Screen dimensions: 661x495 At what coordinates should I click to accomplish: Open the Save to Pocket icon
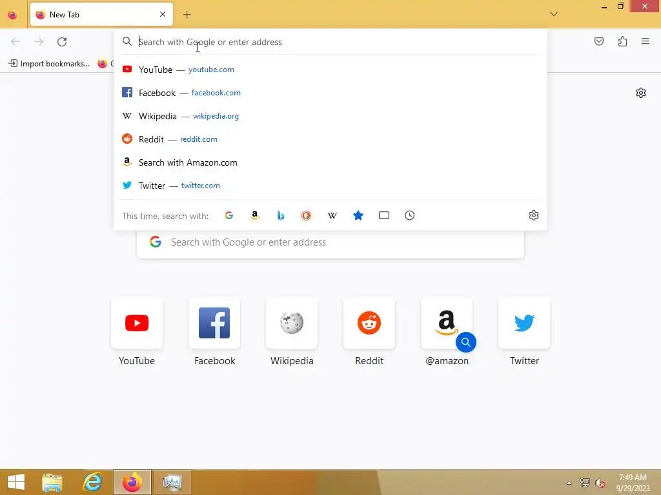click(599, 41)
